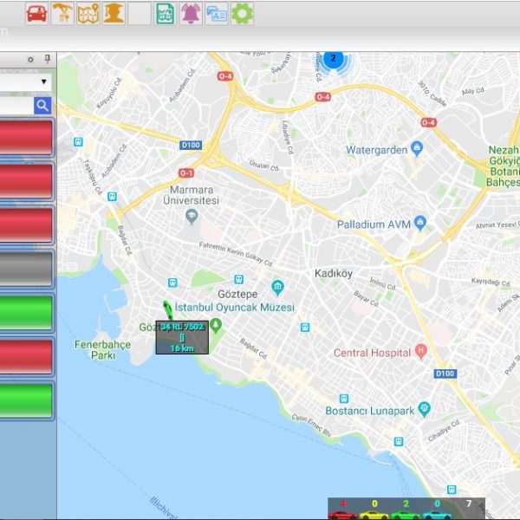
Task: Open the orange driver profile icon
Action: coord(114,14)
